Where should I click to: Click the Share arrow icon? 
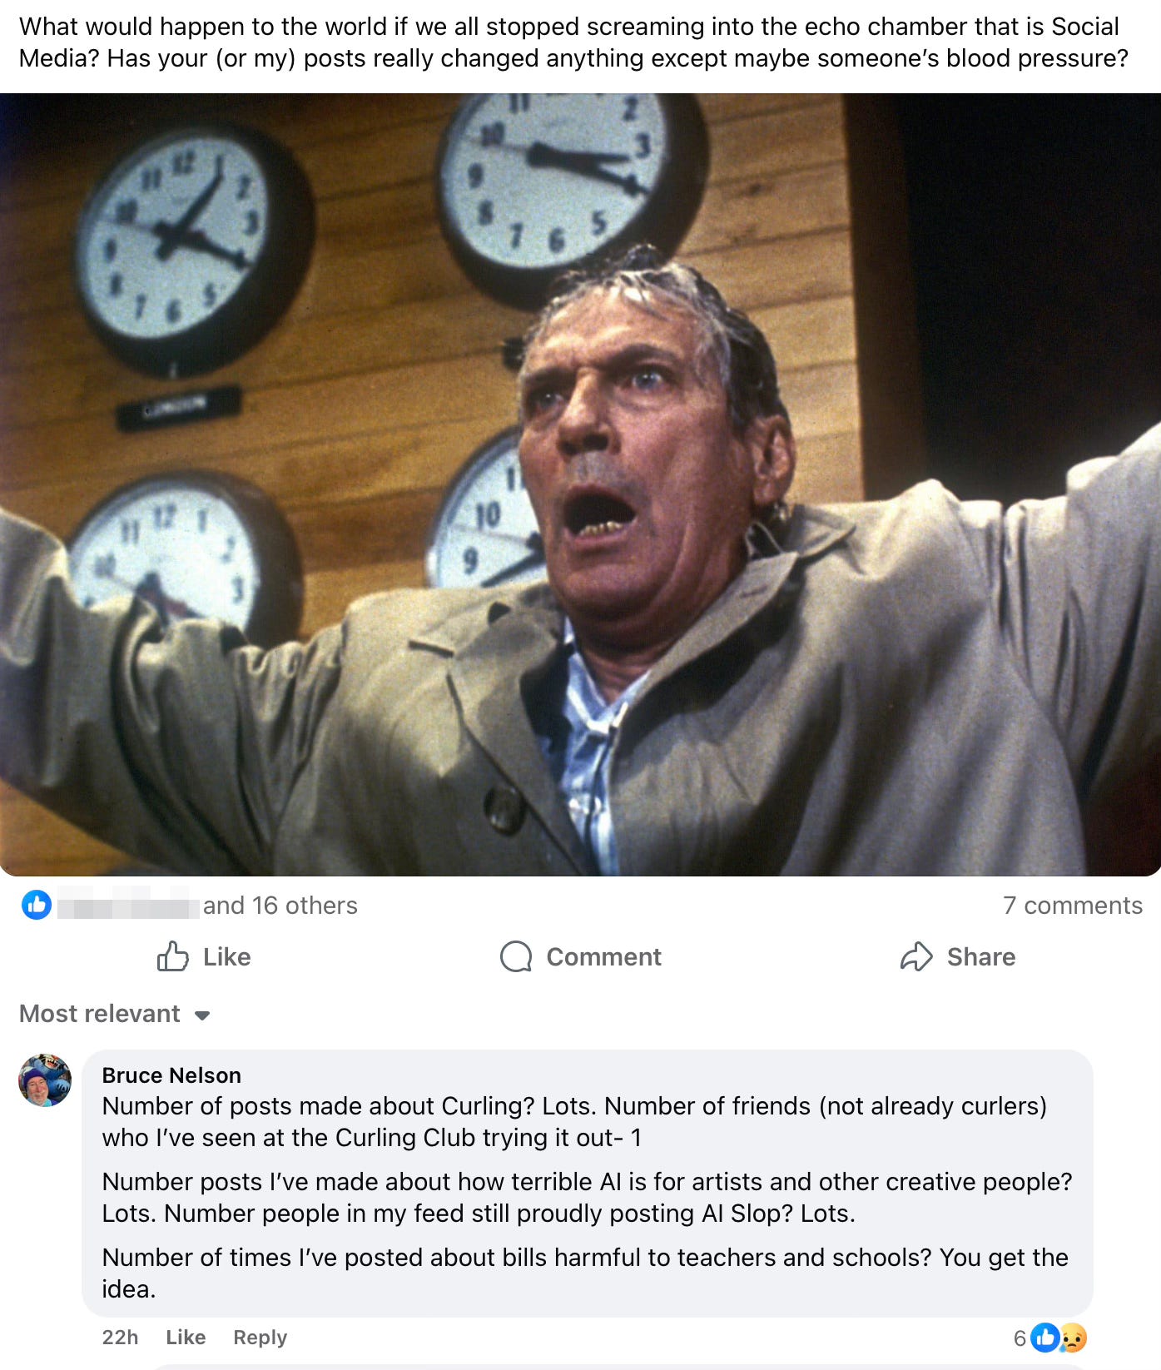pos(916,956)
